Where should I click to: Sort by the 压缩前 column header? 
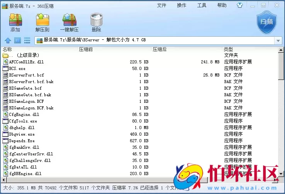coord(86,49)
